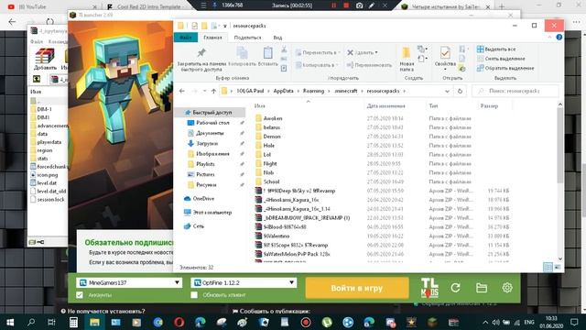This screenshot has width=586, height=330.
Task: Select This PC in navigation pane
Action: coord(212,213)
